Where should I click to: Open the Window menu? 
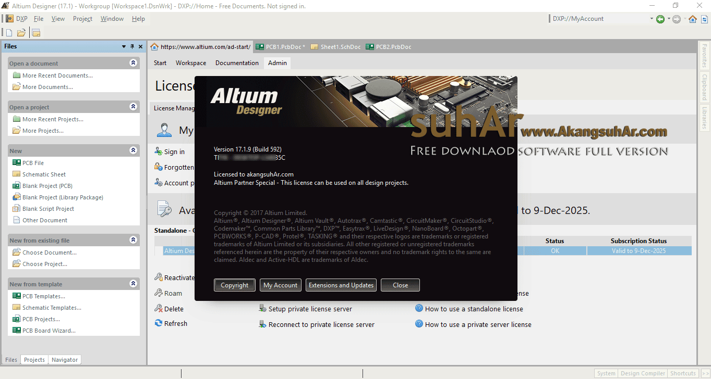(112, 19)
